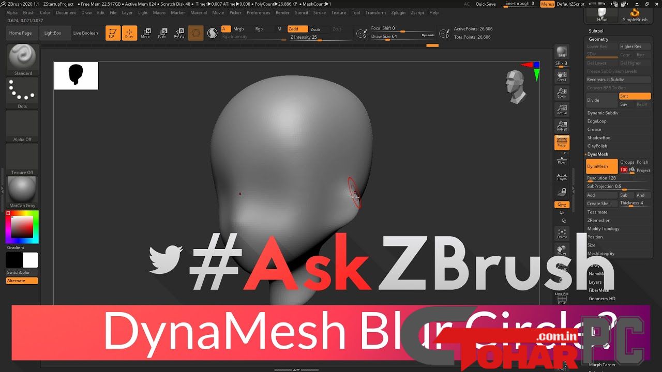The width and height of the screenshot is (662, 372).
Task: Click the BPR render button
Action: point(562,52)
